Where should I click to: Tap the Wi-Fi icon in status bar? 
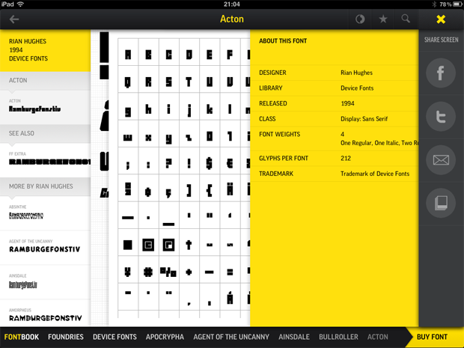pos(20,4)
